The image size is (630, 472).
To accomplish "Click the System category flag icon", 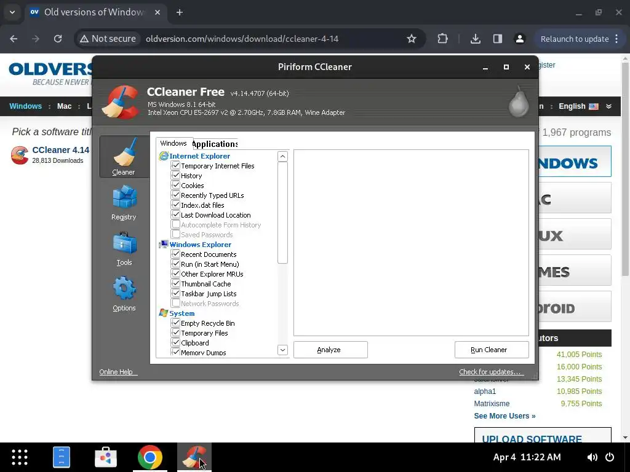I will coord(164,313).
